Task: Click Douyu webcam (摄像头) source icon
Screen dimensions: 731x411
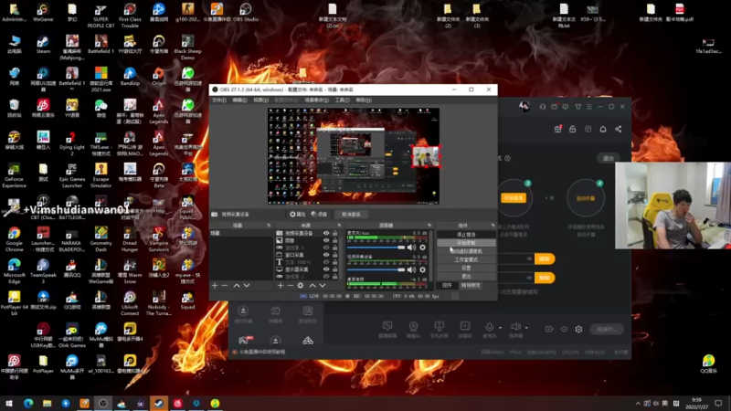Action: pyautogui.click(x=413, y=329)
